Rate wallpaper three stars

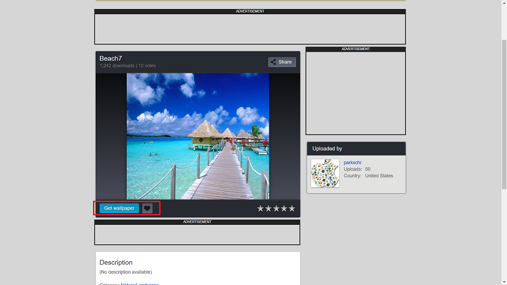pos(276,208)
